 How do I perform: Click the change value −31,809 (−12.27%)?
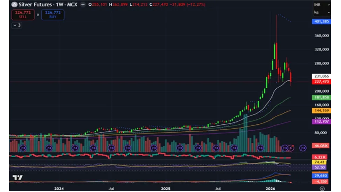(188, 4)
